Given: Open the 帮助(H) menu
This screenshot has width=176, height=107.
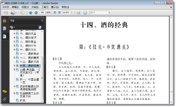Looking at the screenshot, I should coord(65,7).
